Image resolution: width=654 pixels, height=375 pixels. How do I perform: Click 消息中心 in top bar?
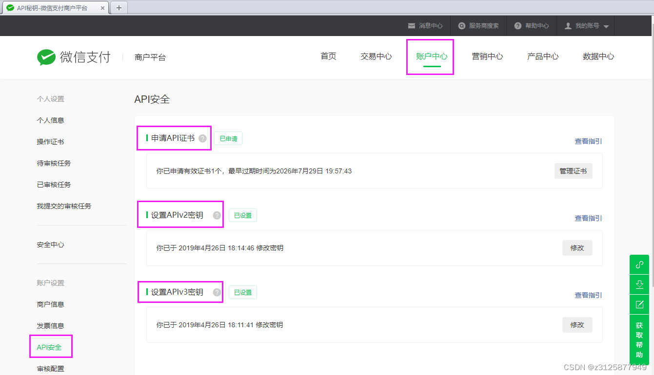point(431,26)
